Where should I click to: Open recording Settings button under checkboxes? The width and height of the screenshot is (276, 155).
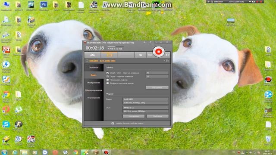(157, 87)
